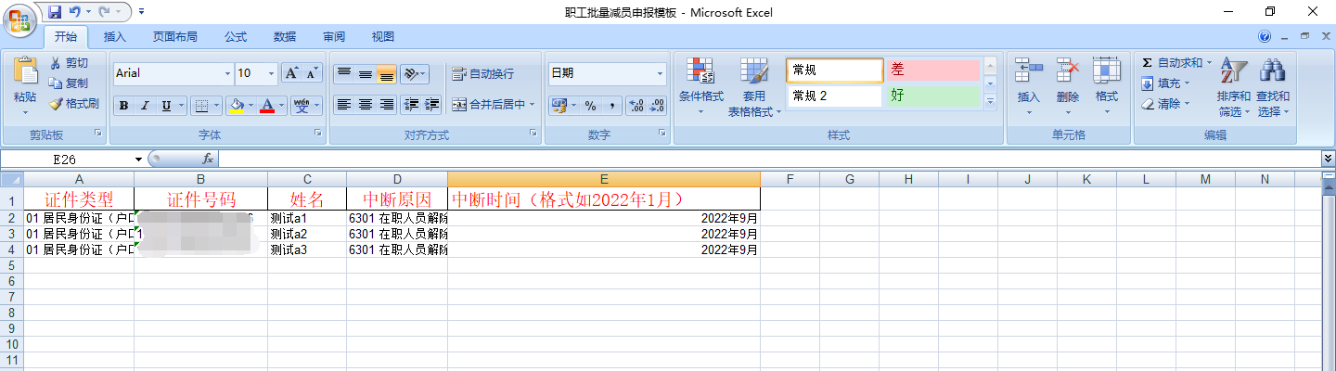Click the AutoSum (自动求和) button
The height and width of the screenshot is (371, 1336).
point(1173,62)
